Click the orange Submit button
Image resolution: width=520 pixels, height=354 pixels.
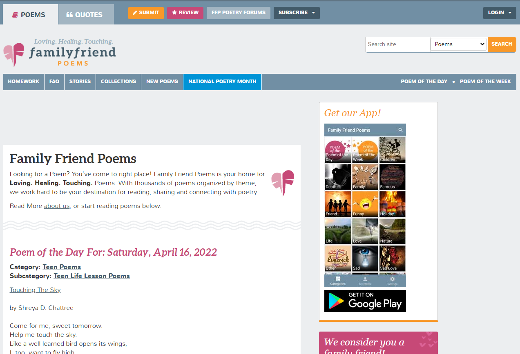click(x=146, y=13)
